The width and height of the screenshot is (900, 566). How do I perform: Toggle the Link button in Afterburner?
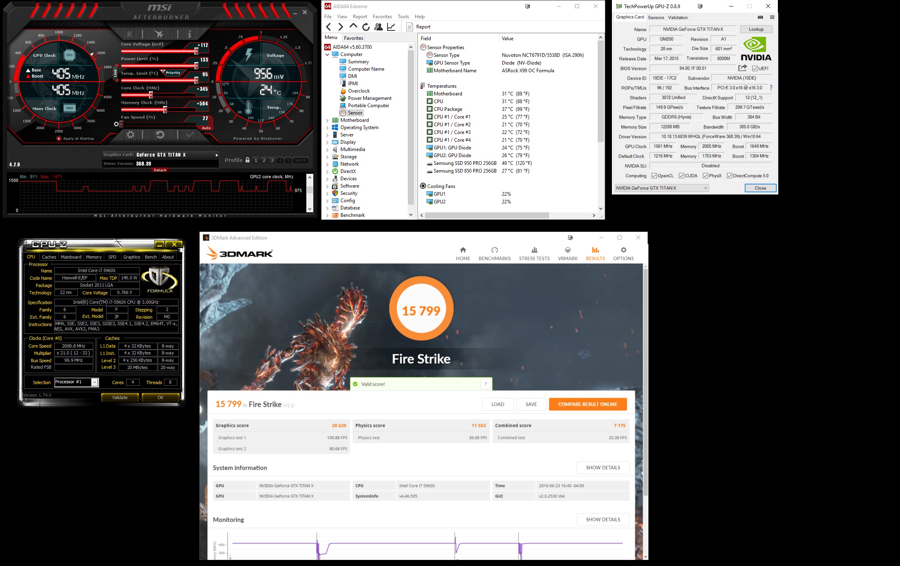pyautogui.click(x=115, y=73)
